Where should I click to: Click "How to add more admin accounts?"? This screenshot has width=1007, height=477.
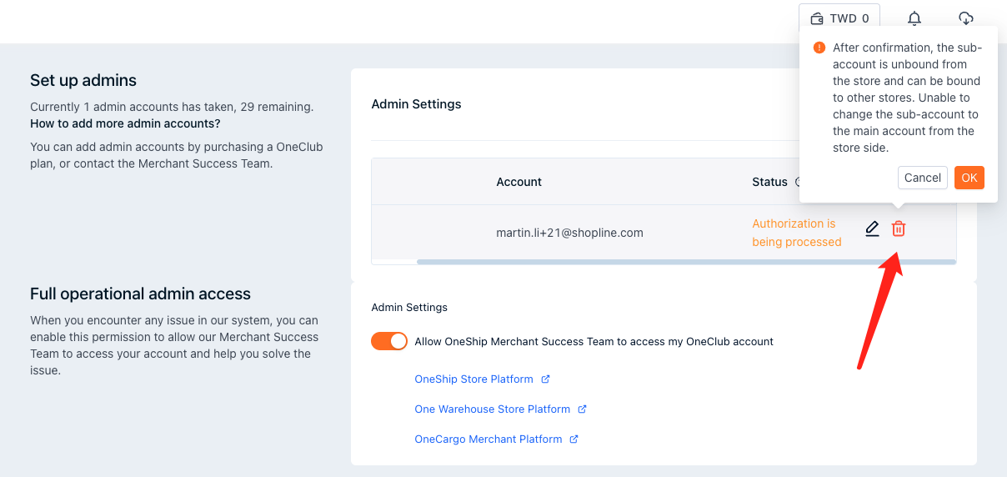pyautogui.click(x=125, y=123)
